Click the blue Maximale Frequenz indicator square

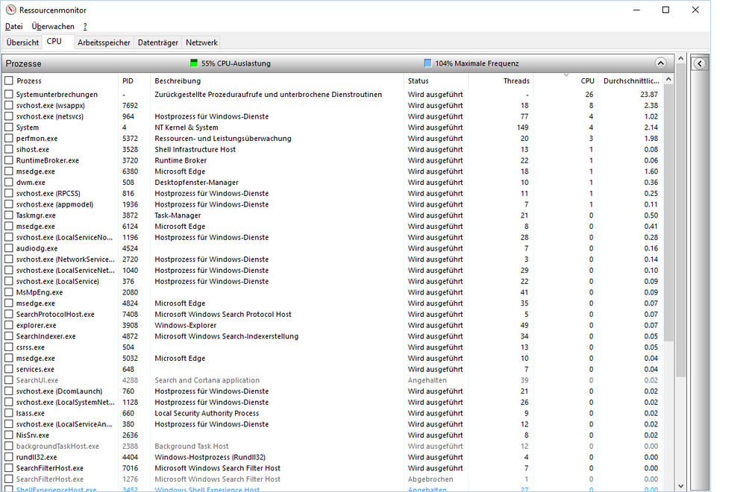pos(427,63)
